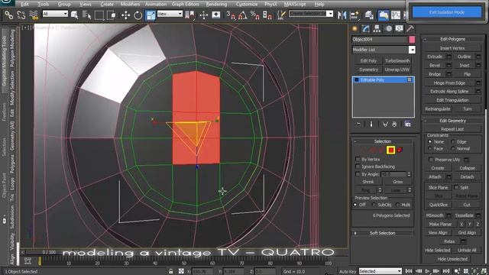Open the Layer Manager icon
This screenshot has width=489, height=275.
[x=369, y=15]
